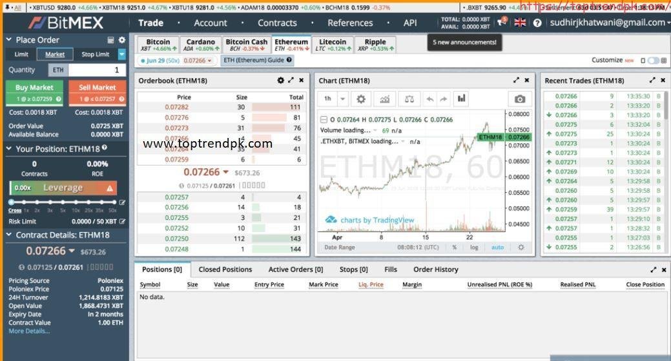
Task: Expand the positions table panel to fullscreen
Action: tap(653, 270)
